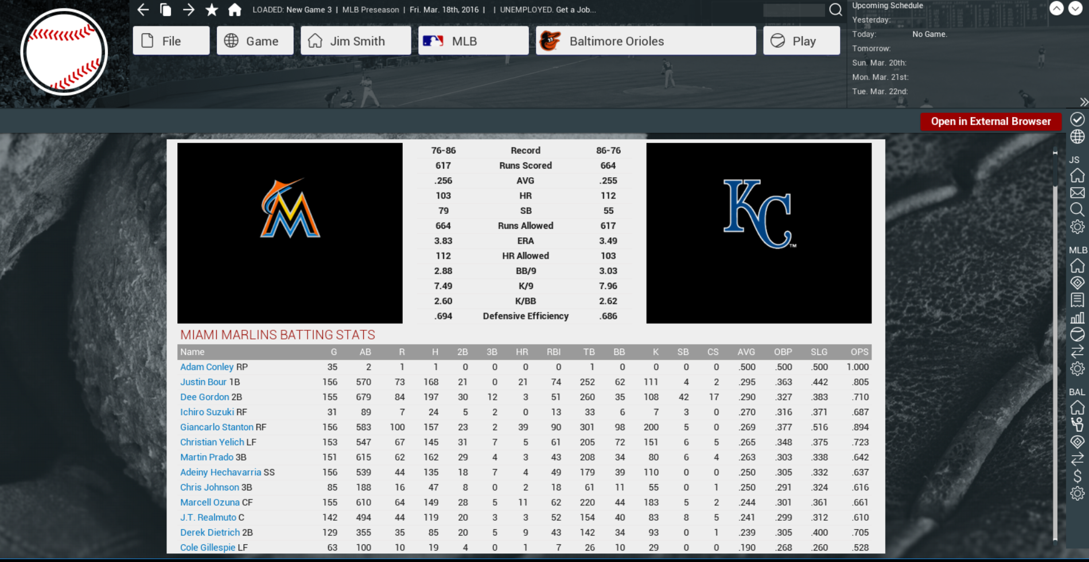This screenshot has height=562, width=1089.
Task: Open Marcell Ozuna player link
Action: 210,502
